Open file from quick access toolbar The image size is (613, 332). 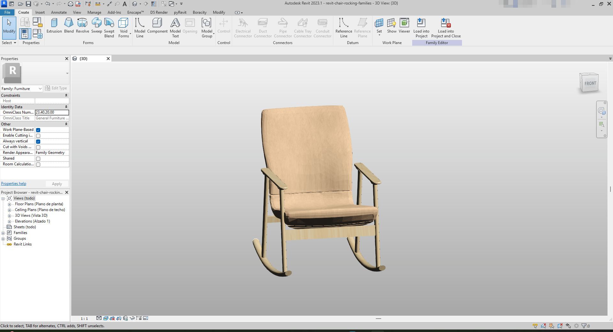20,4
